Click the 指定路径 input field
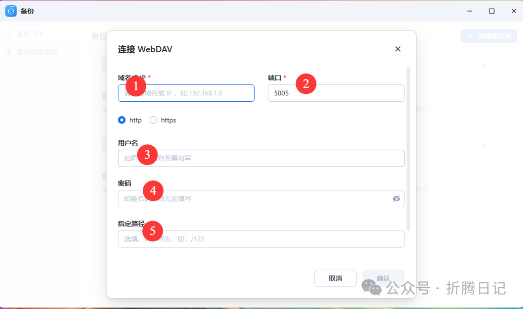Image resolution: width=523 pixels, height=309 pixels. click(261, 239)
